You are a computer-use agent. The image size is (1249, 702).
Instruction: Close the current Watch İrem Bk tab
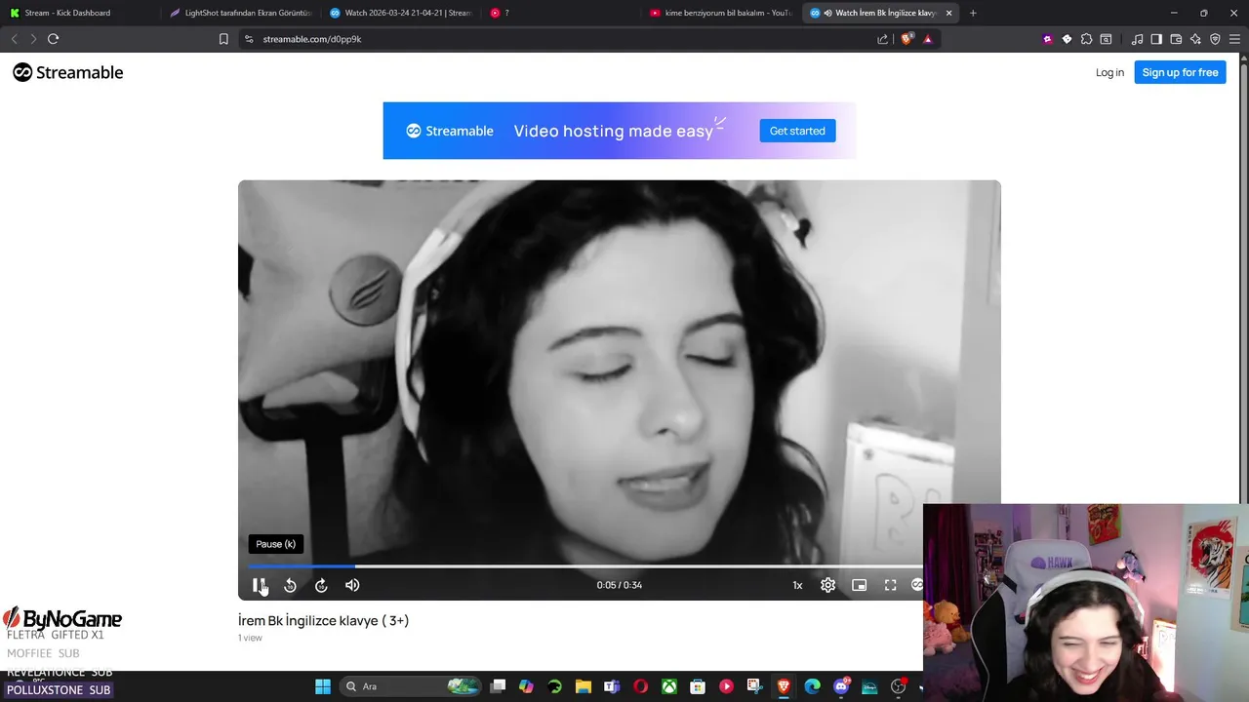point(948,13)
